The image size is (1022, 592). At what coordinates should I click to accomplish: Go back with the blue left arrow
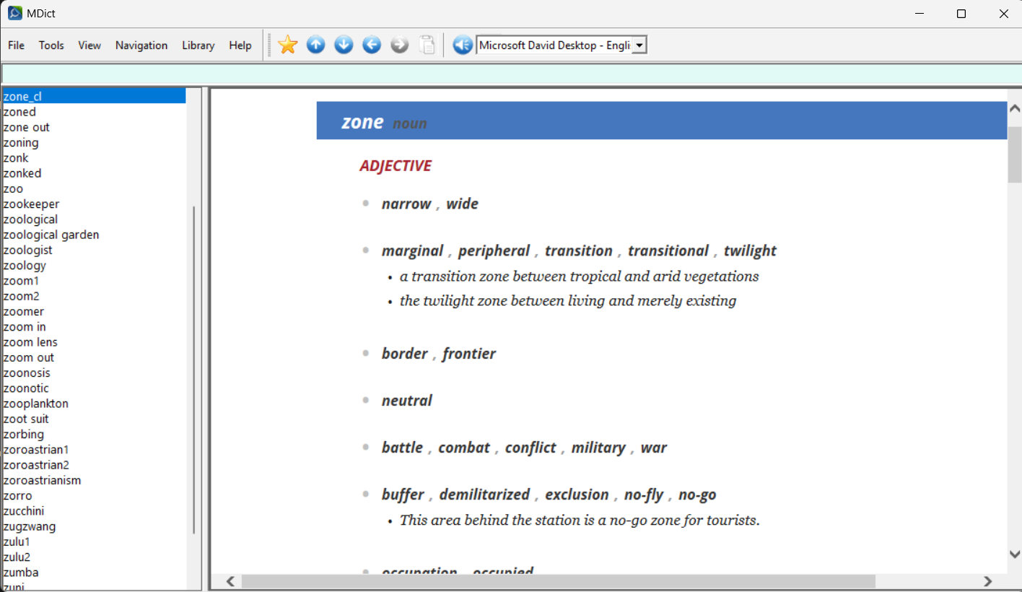372,45
